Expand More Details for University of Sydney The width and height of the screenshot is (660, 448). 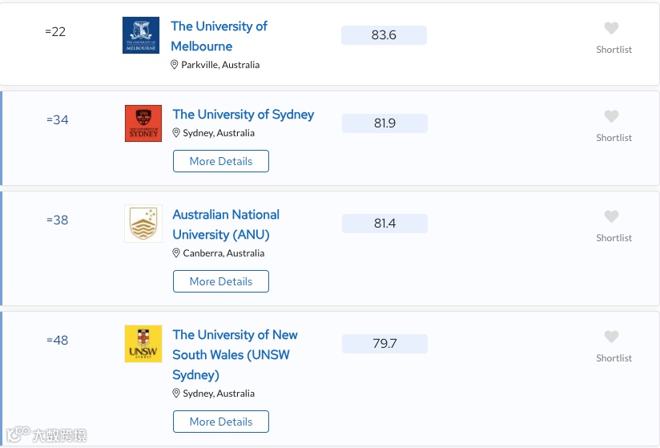click(220, 161)
